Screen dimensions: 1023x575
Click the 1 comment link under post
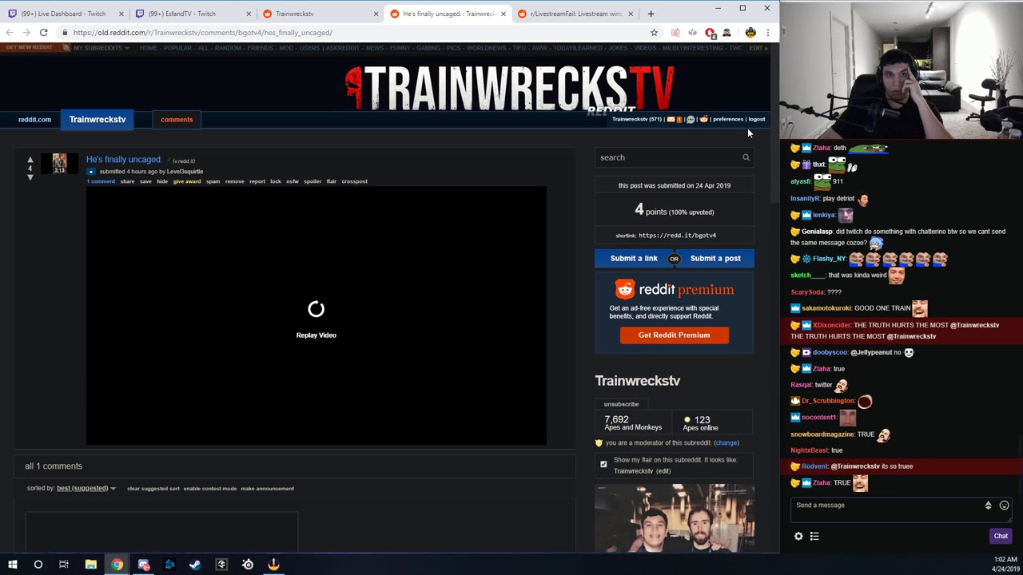101,181
